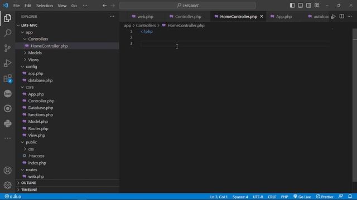Open notifications bell in status bar
Image resolution: width=357 pixels, height=200 pixels.
coord(350,196)
